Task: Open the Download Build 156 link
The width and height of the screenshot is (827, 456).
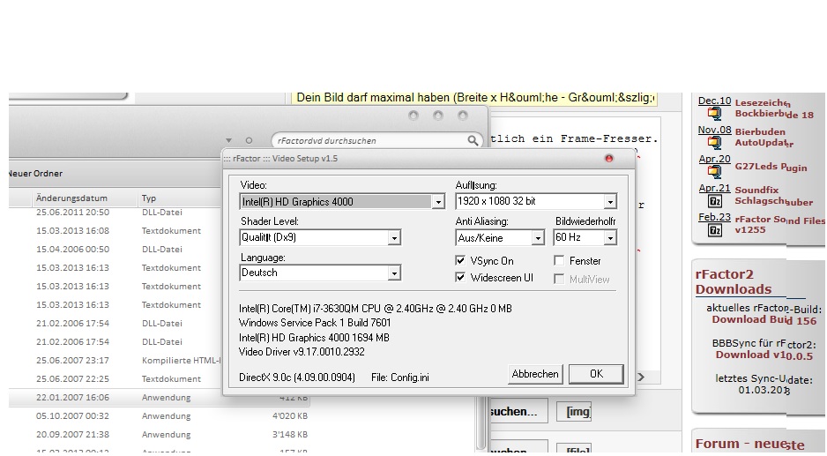Action: pyautogui.click(x=749, y=320)
